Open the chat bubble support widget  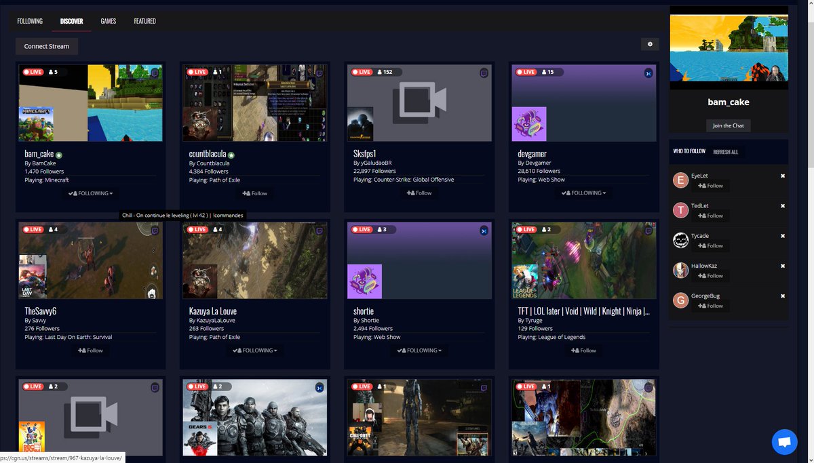tap(784, 442)
